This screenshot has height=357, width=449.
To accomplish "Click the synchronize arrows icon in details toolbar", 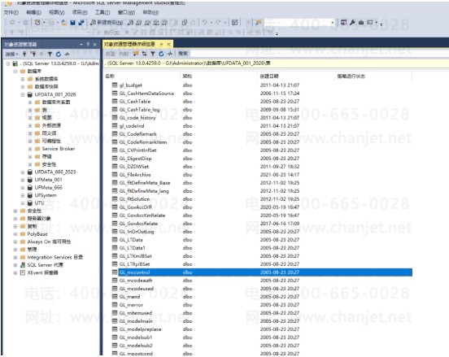I will point(144,54).
